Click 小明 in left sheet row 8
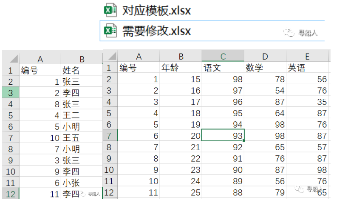 point(82,149)
